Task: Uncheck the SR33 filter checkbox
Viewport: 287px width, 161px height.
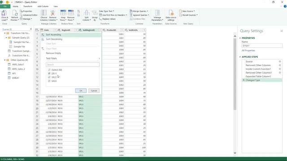Action: click(x=49, y=81)
